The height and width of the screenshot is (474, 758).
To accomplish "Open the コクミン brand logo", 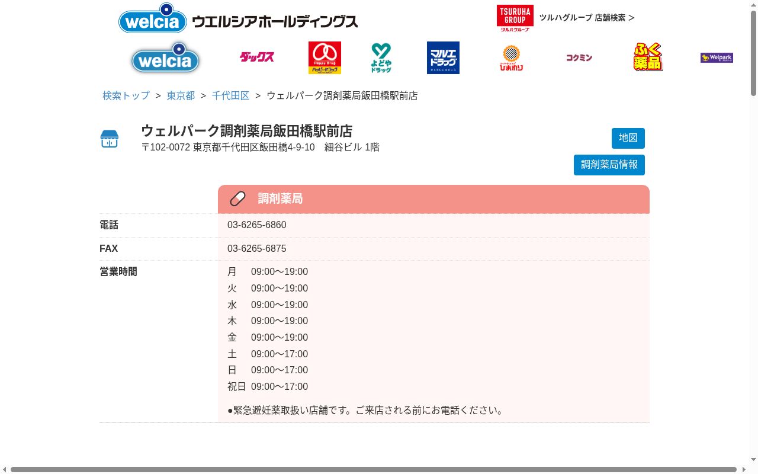I will pyautogui.click(x=579, y=57).
